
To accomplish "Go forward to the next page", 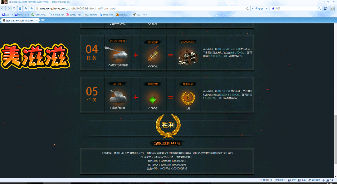I will 9,8.
